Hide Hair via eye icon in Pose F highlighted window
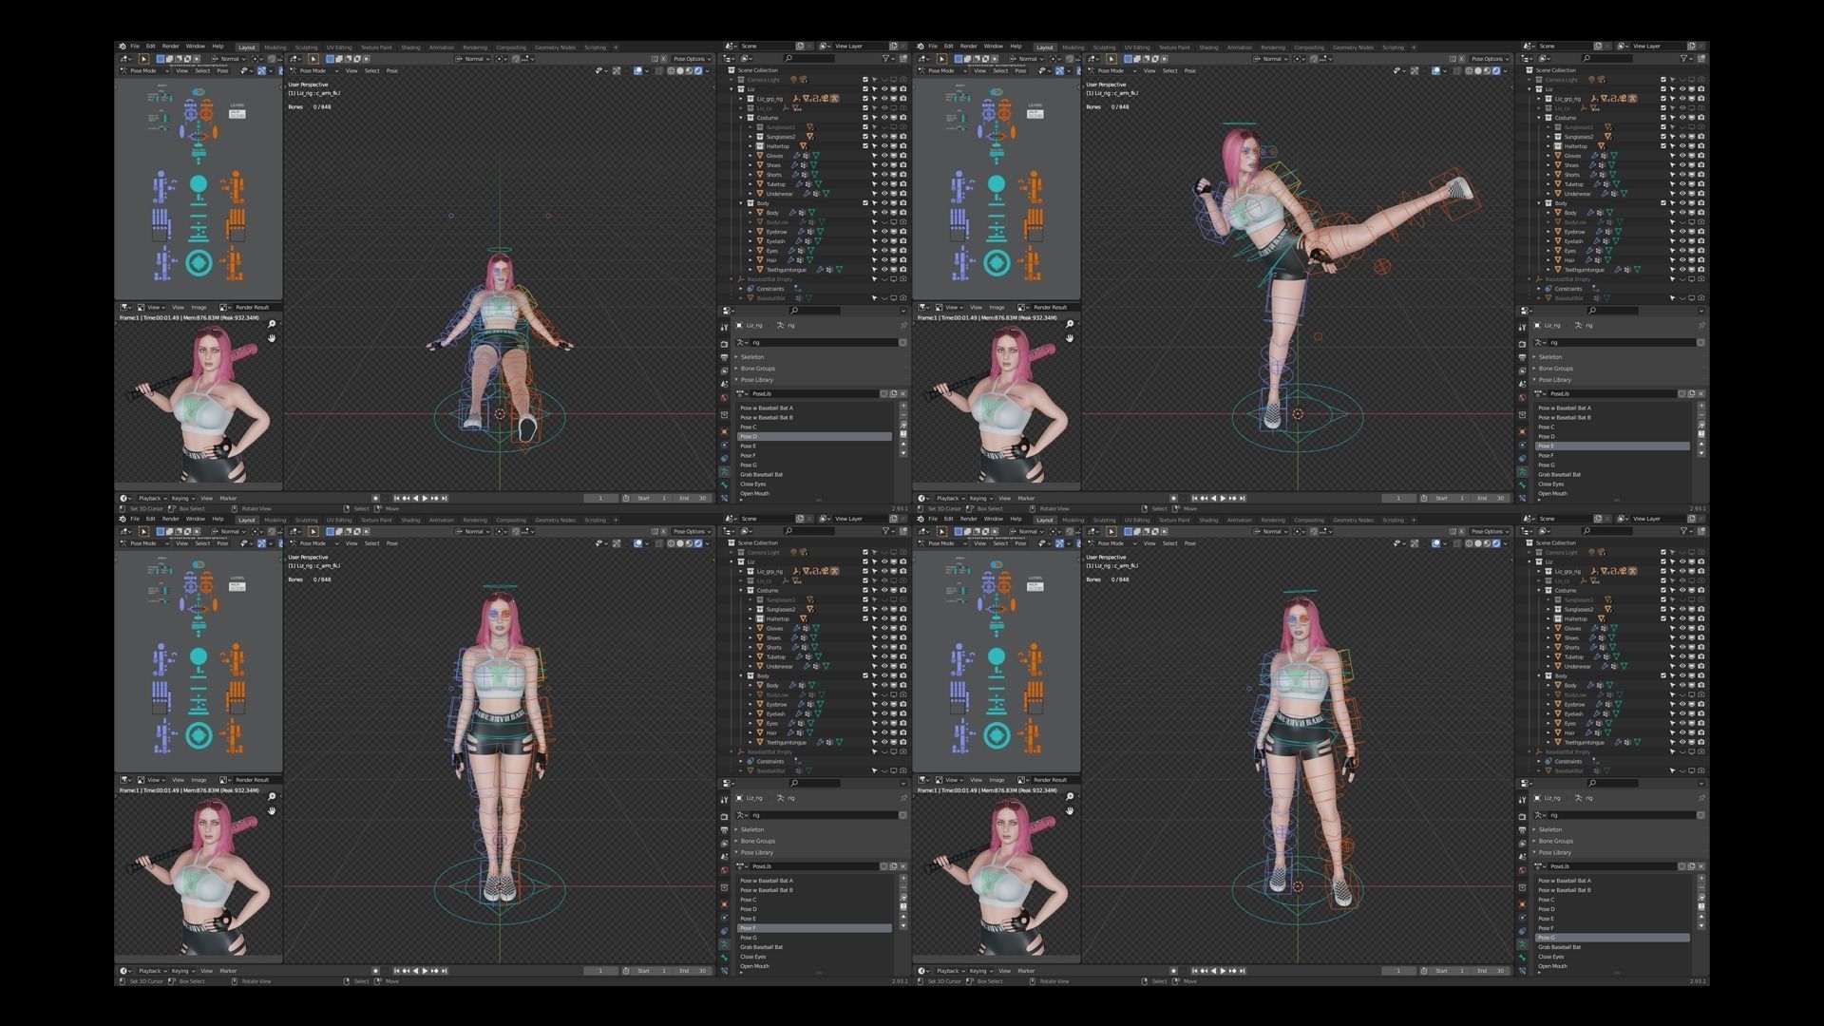Screen dimensions: 1824x1026 (884, 732)
